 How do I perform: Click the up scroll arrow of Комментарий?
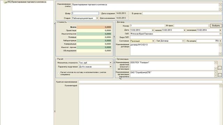click(221, 86)
